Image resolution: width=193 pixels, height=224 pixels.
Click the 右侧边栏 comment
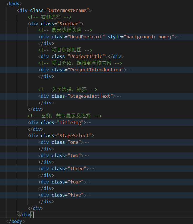click(49, 17)
